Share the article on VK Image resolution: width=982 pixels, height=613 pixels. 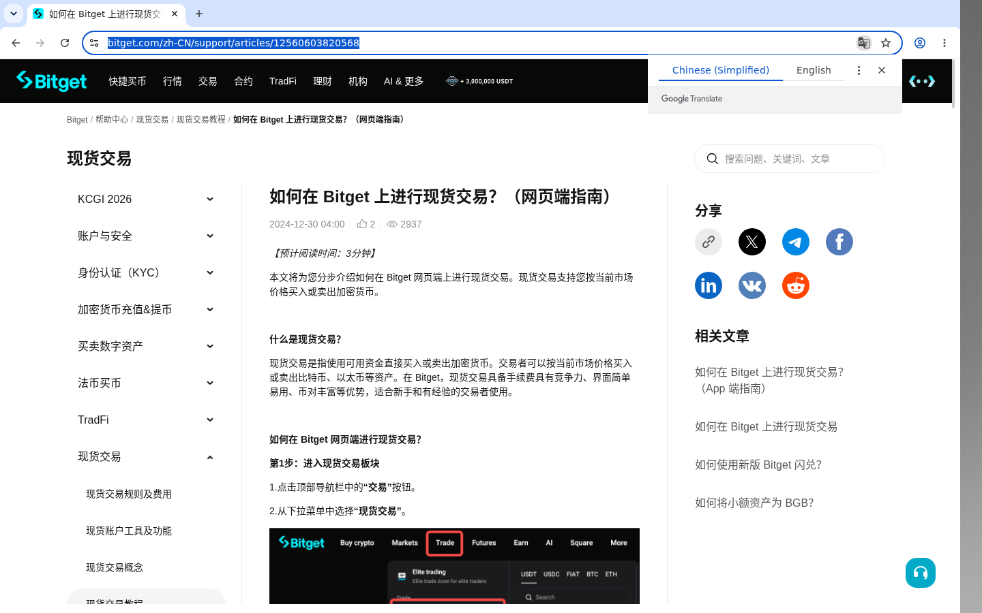752,285
